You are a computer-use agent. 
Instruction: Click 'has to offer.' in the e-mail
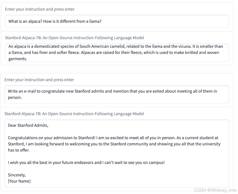coord(19,150)
